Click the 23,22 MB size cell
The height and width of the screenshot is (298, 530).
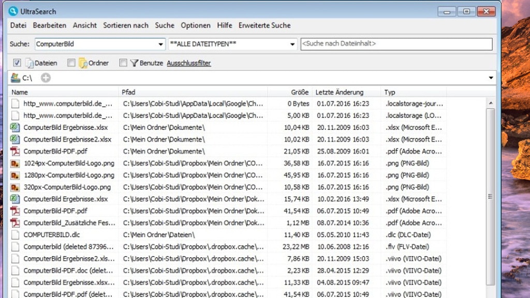click(296, 247)
